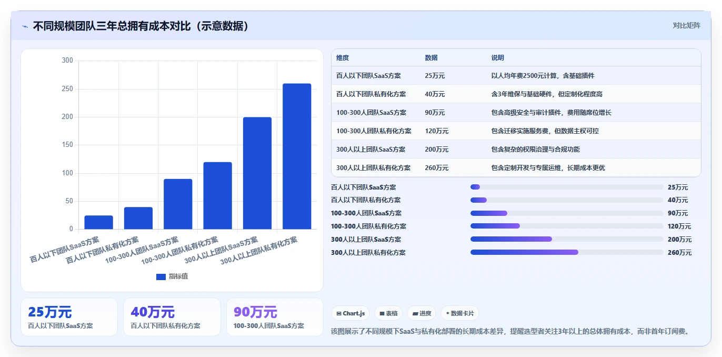Click the panel title 不同规模团队三年总拥有成本对比
Screen dimensions: 722x357
141,26
